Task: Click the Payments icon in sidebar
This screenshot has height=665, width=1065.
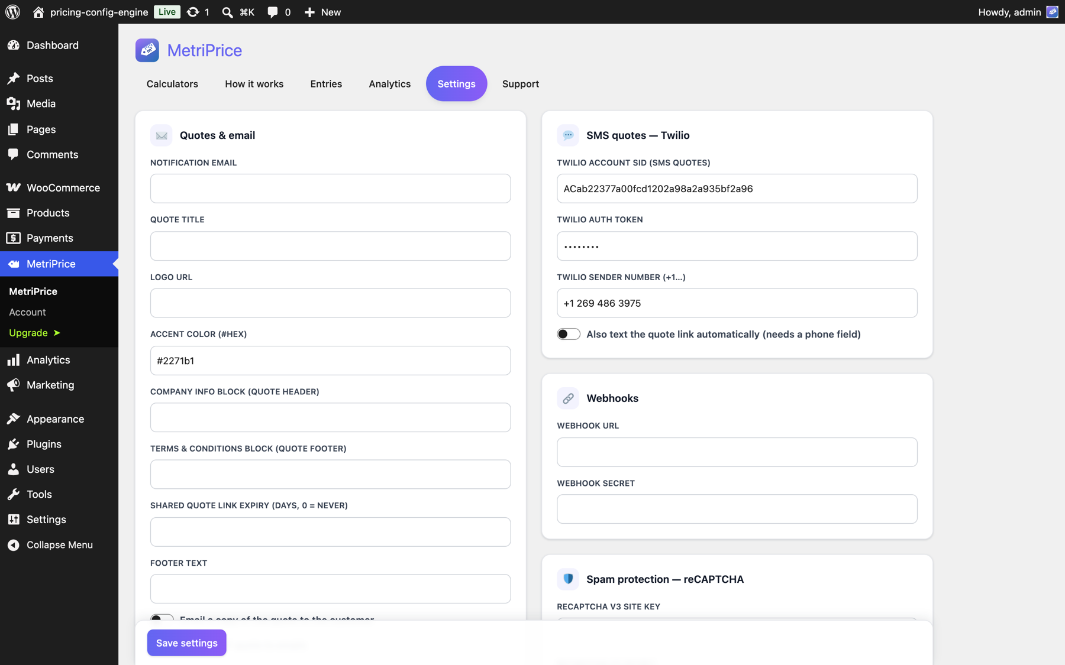Action: (14, 238)
